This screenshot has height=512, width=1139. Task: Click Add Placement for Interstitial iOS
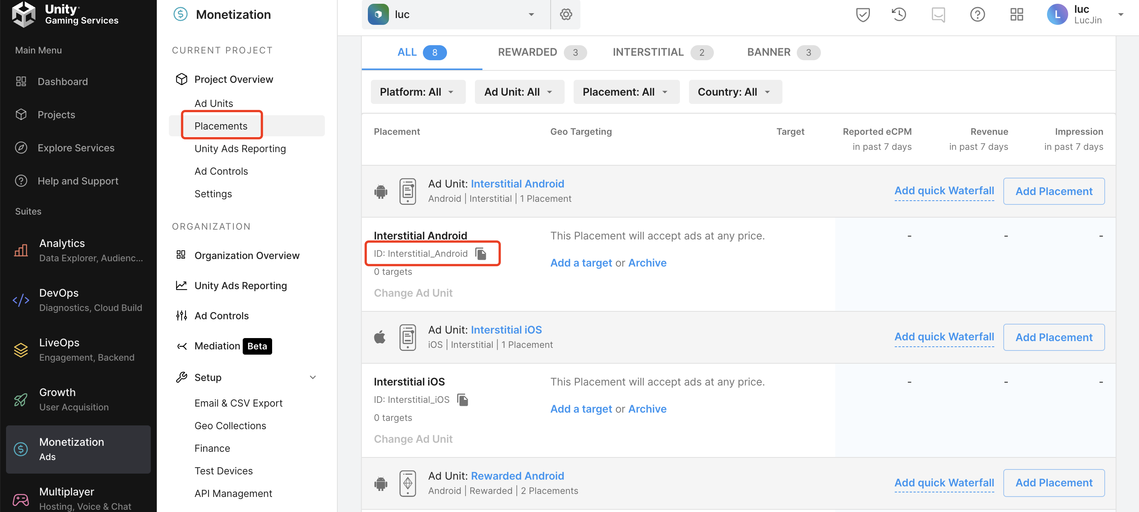[1054, 337]
